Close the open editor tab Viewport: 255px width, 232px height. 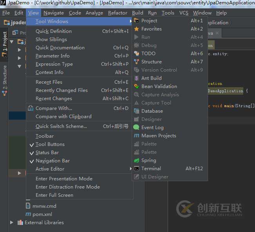coord(217,33)
